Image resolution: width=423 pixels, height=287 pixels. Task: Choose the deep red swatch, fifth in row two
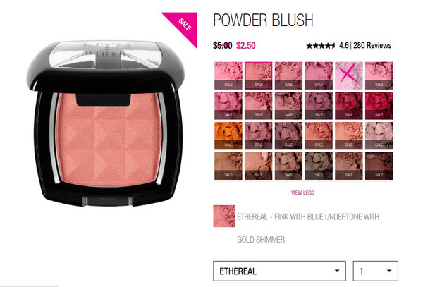click(349, 106)
